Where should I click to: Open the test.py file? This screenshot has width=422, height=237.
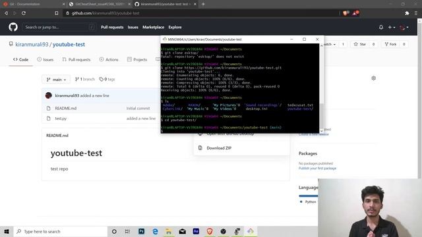[61, 118]
